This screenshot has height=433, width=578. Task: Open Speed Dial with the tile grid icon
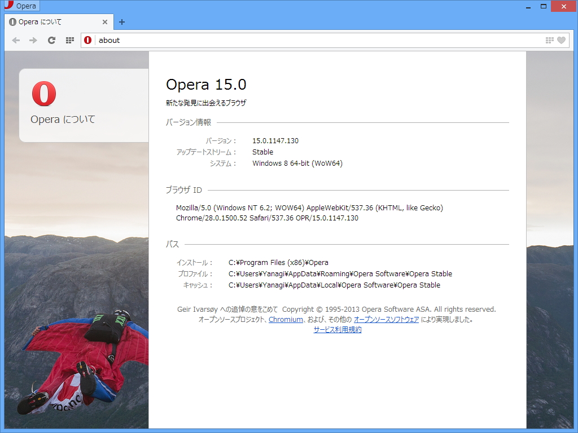point(69,40)
